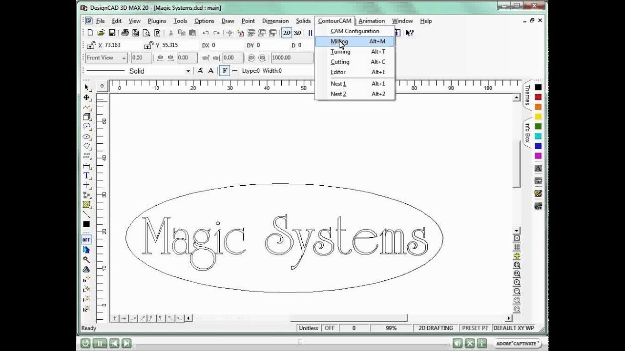Choose Milling from ContourCAM menu

coord(355,41)
